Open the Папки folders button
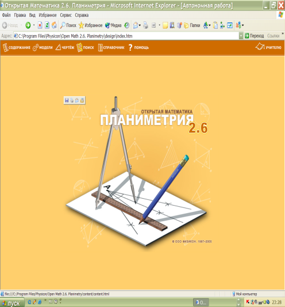 (192, 25)
